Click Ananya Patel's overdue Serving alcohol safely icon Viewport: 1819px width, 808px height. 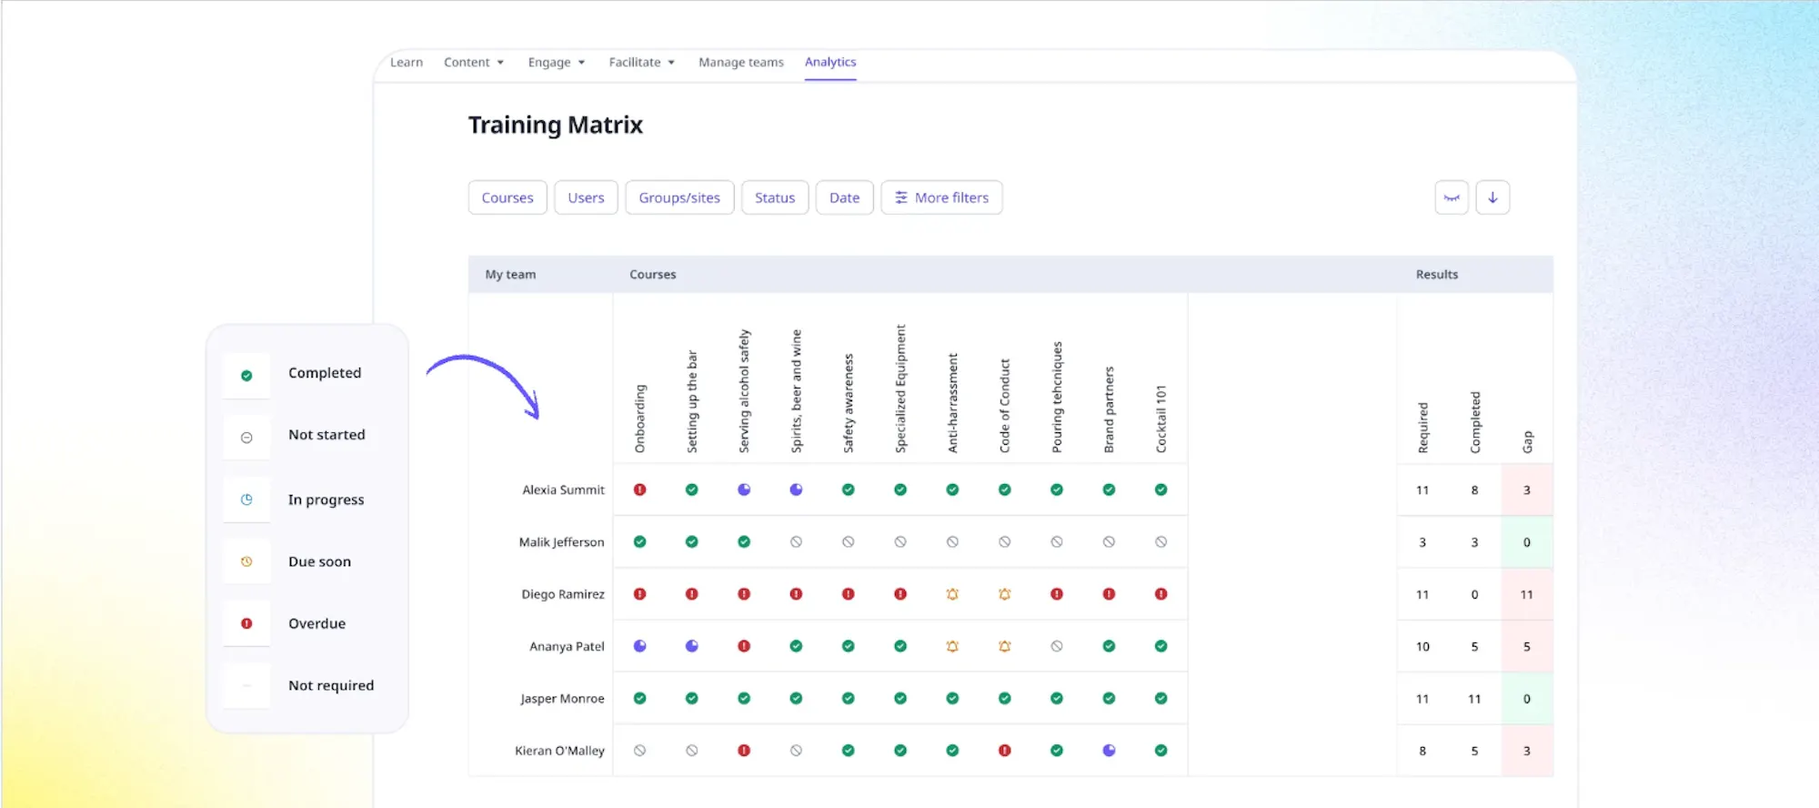744,646
